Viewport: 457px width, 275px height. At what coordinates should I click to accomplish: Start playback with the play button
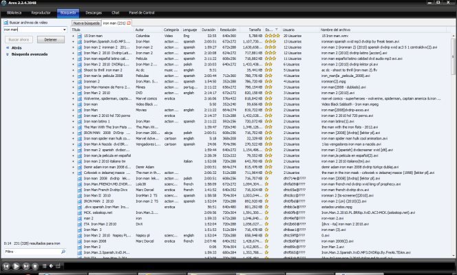16,266
